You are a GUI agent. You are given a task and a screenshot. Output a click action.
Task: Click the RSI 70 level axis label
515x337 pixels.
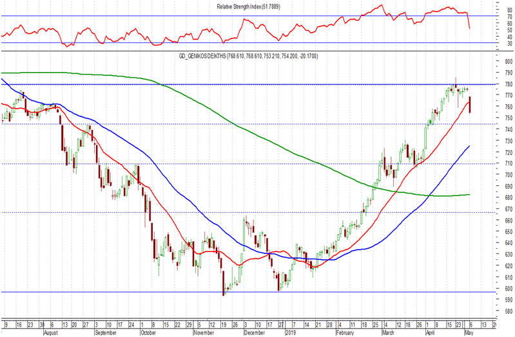pos(510,16)
